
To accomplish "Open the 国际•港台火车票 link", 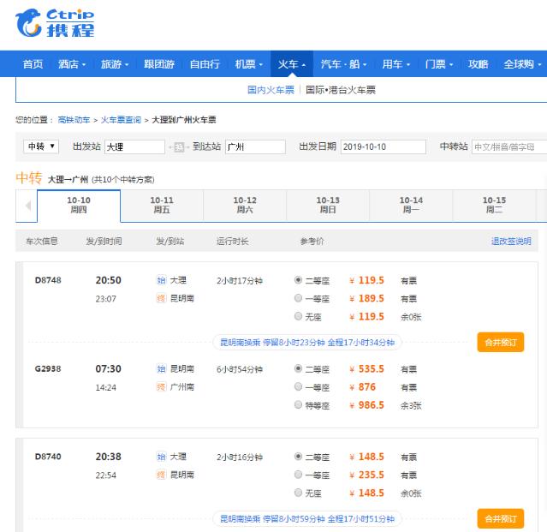I will [x=341, y=90].
